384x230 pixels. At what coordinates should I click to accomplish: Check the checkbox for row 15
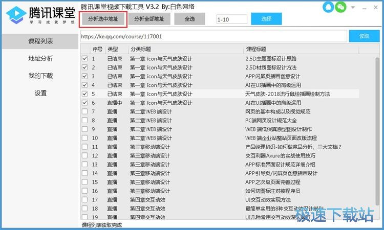pyautogui.click(x=84, y=182)
